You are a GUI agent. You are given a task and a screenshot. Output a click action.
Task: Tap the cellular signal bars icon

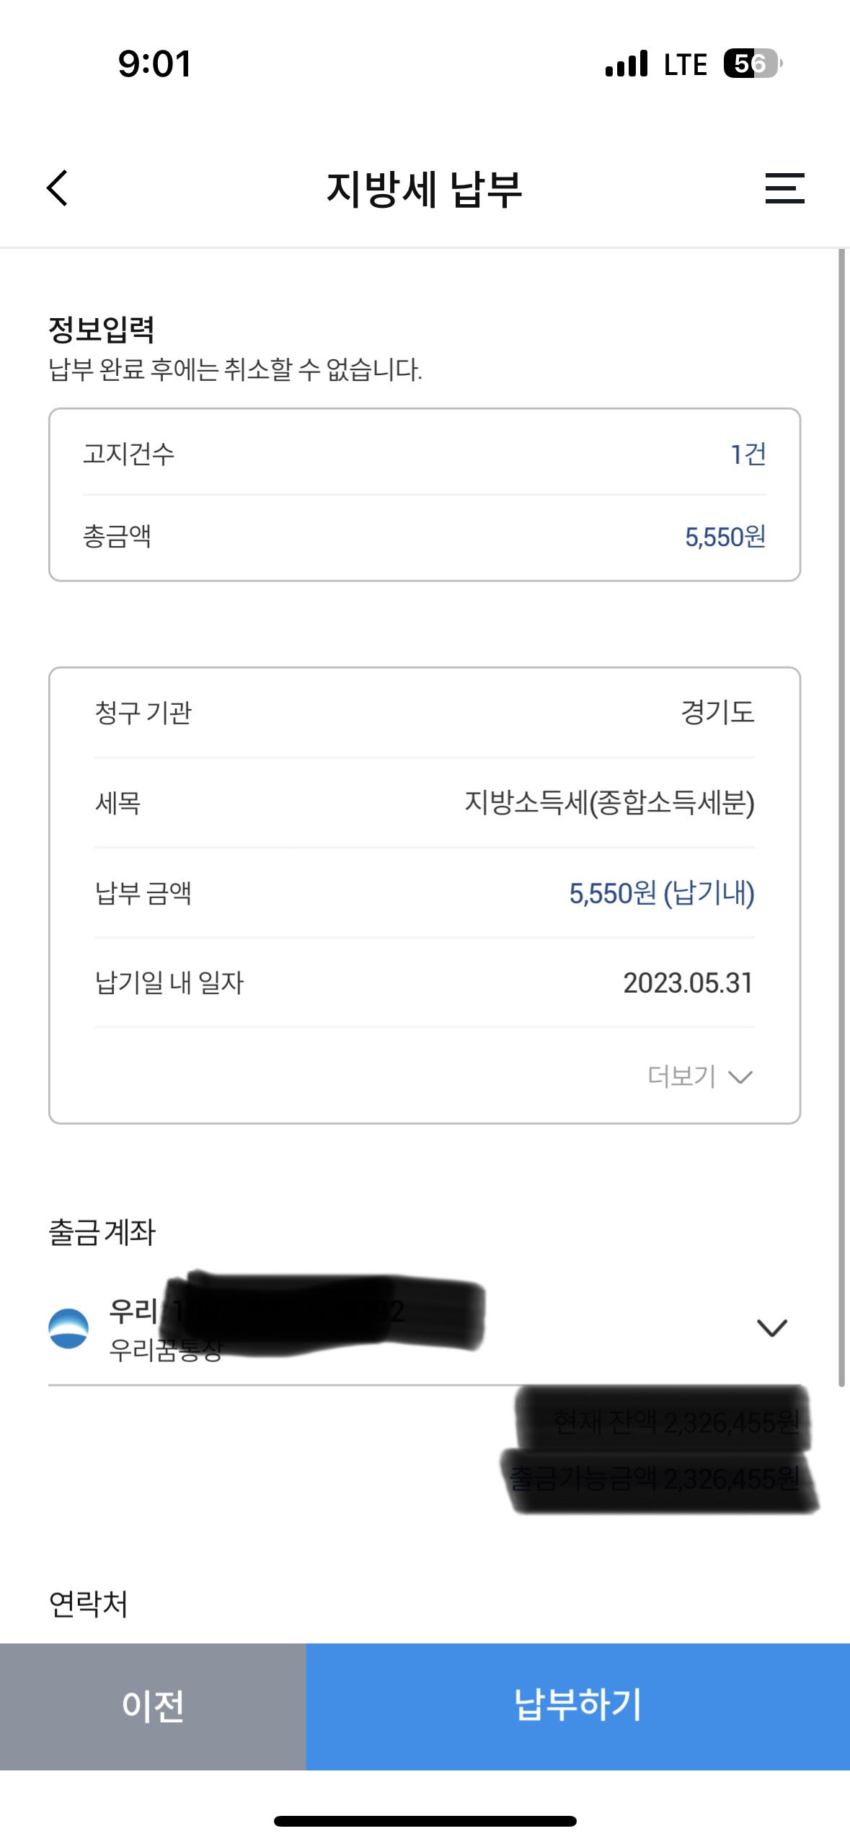click(x=627, y=63)
